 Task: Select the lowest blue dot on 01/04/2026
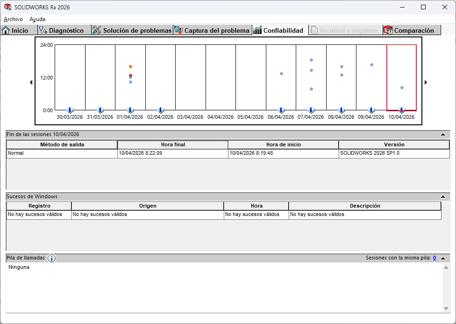130,82
